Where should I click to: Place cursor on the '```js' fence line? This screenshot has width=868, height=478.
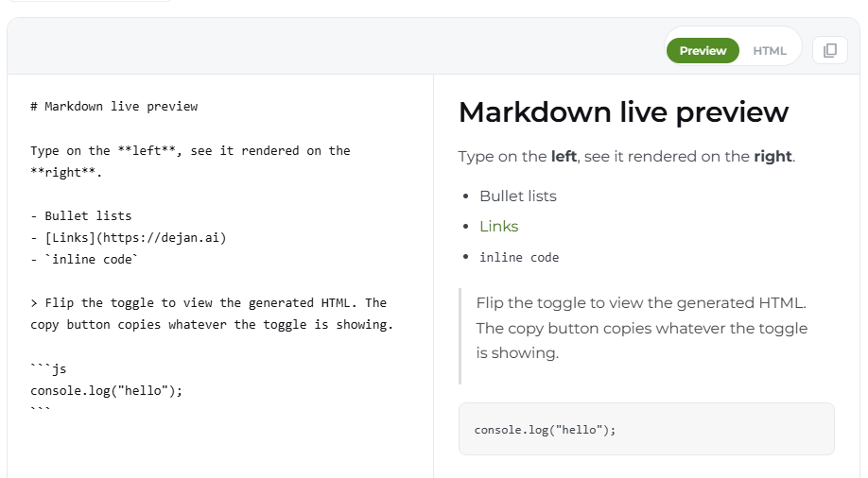tap(49, 368)
